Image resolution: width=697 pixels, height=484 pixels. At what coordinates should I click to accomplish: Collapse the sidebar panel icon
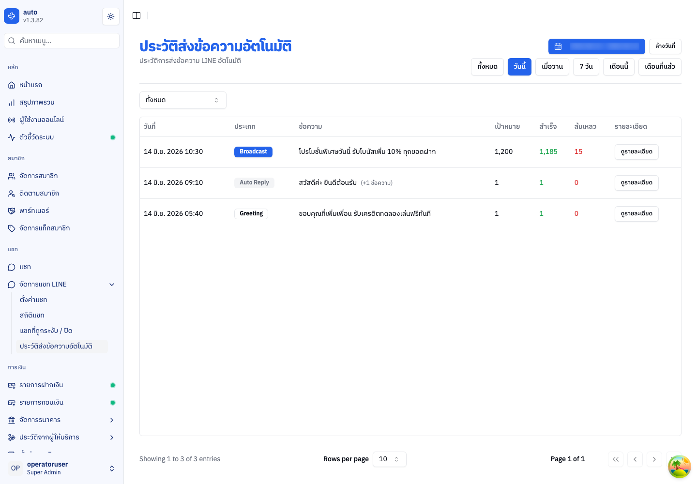tap(136, 15)
